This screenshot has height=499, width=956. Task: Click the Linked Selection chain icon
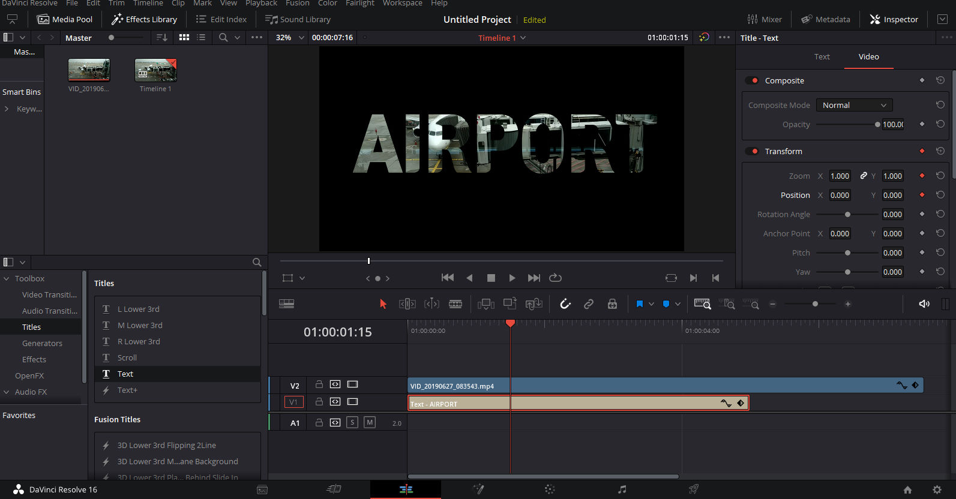(589, 304)
